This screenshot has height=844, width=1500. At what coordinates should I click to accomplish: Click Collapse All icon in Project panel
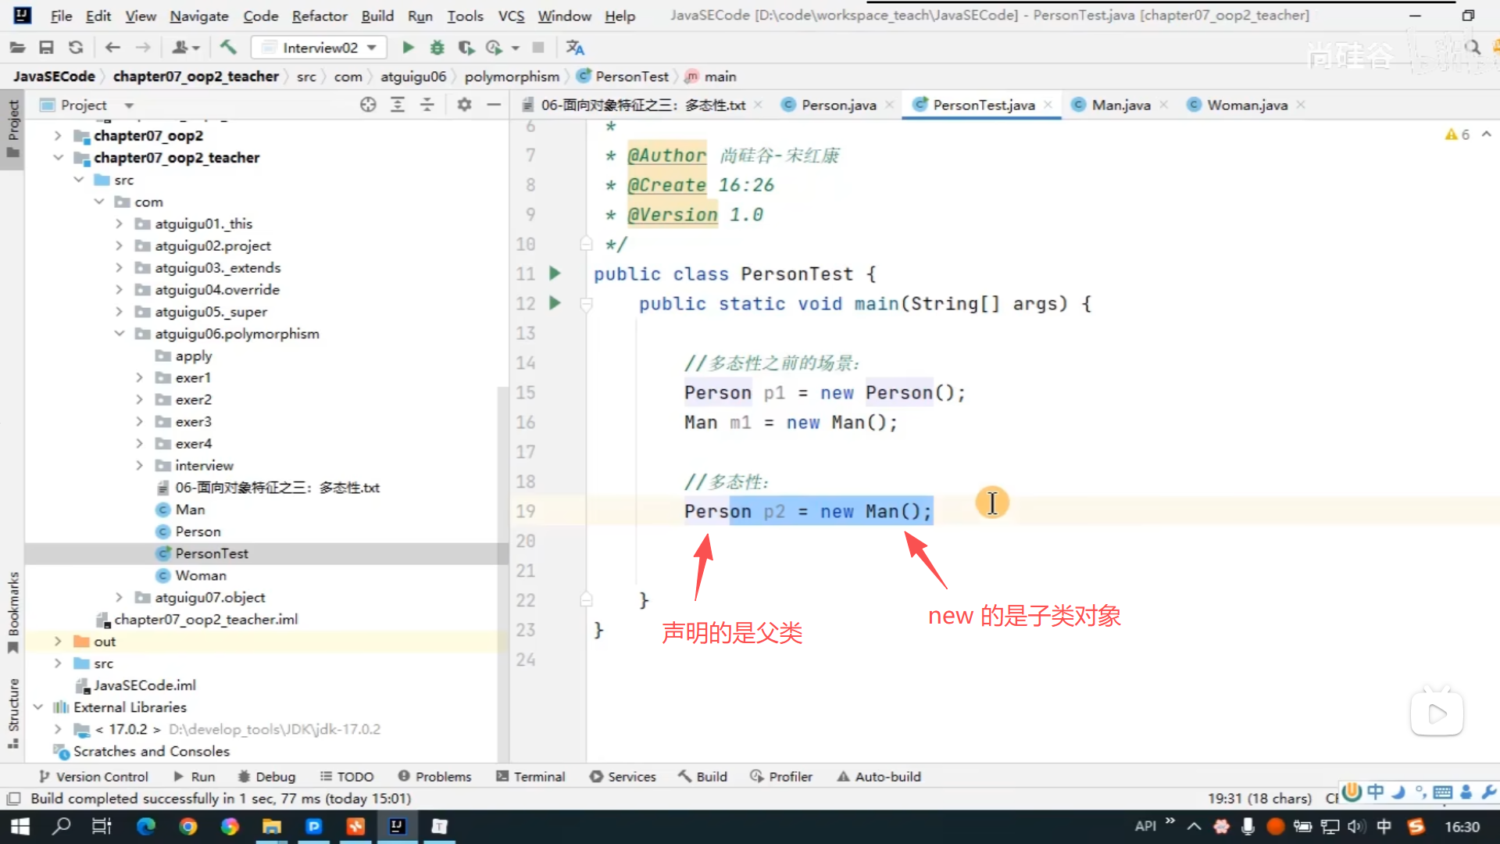[427, 105]
